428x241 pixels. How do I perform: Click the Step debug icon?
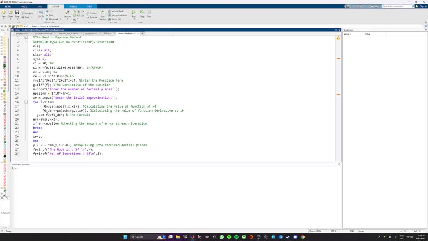pyautogui.click(x=142, y=12)
